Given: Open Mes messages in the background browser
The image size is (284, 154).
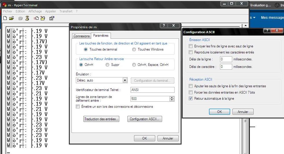Looking at the screenshot, I should pos(272,18).
